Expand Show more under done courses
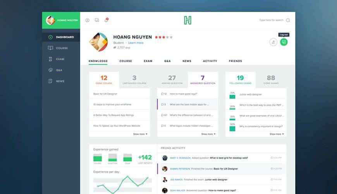Viewport: 337px width, 194px height. click(x=140, y=134)
